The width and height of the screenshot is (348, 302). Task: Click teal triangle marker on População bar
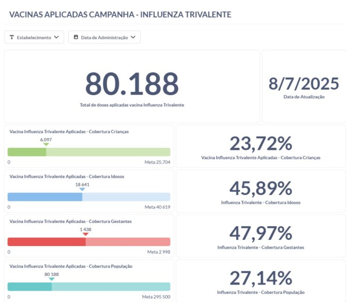52,279
